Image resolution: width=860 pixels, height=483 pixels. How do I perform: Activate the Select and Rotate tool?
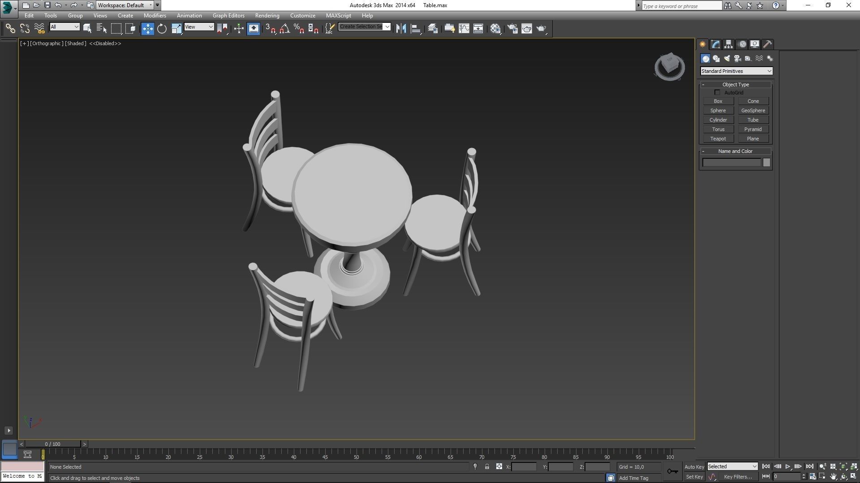click(162, 29)
